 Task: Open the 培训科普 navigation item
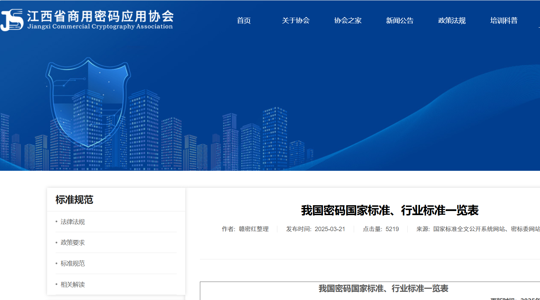(x=504, y=20)
